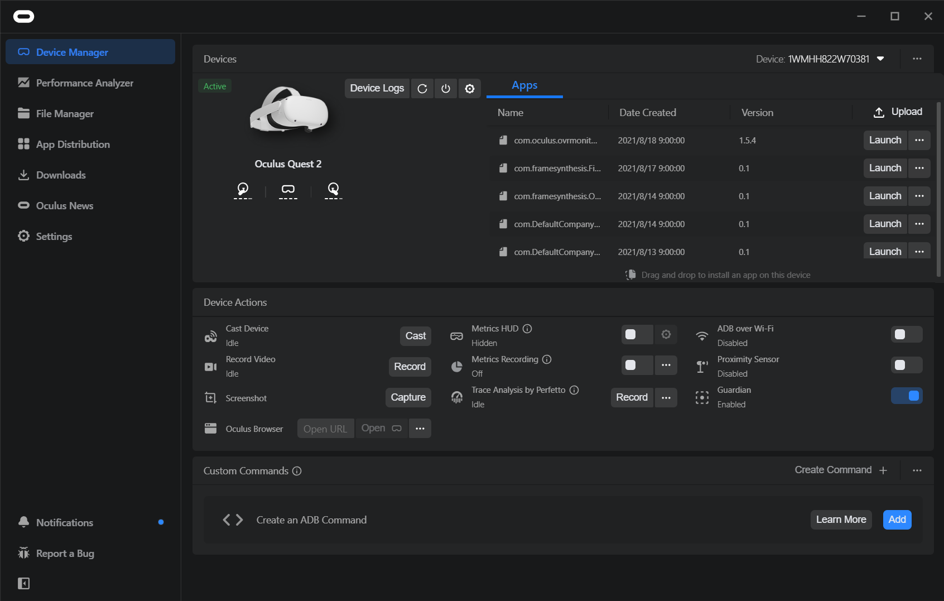Start casting with Cast button

416,336
